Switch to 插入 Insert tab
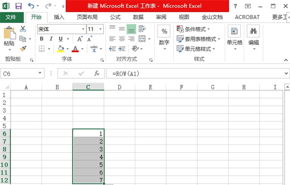Image resolution: width=290 pixels, height=185 pixels. [59, 17]
